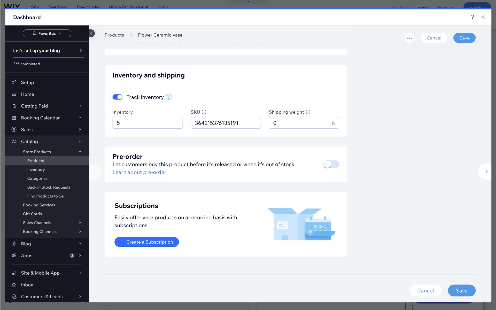The image size is (496, 310).
Task: Expand the Sales Channels submenu
Action: [x=80, y=223]
